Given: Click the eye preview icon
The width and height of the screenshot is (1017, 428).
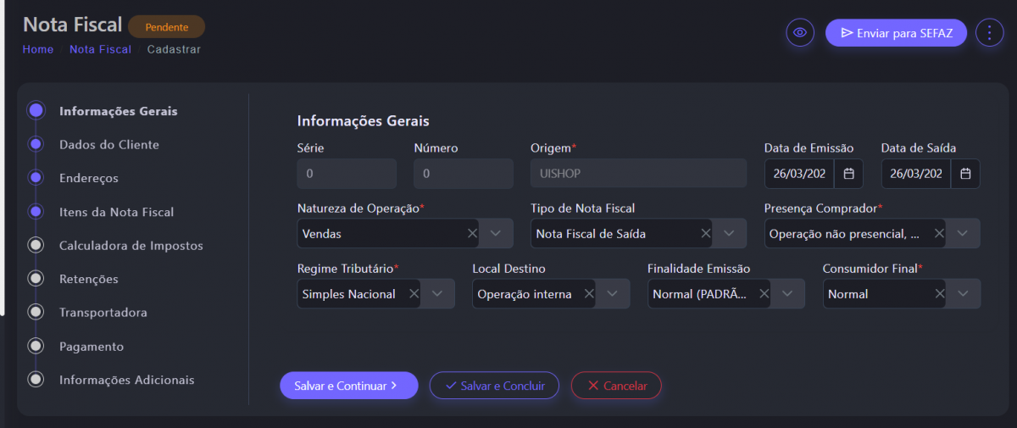Looking at the screenshot, I should 798,33.
